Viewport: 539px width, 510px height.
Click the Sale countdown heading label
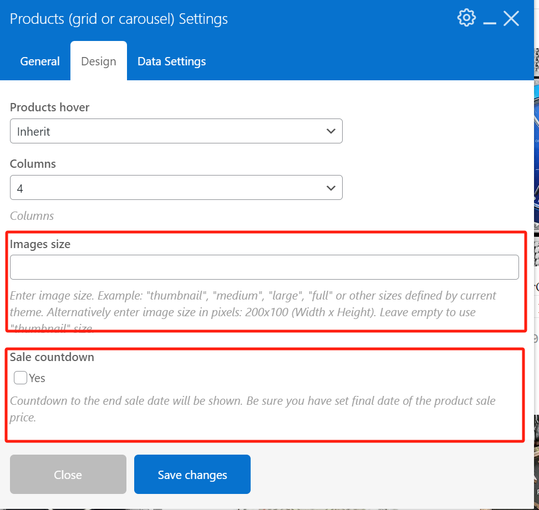coord(52,357)
